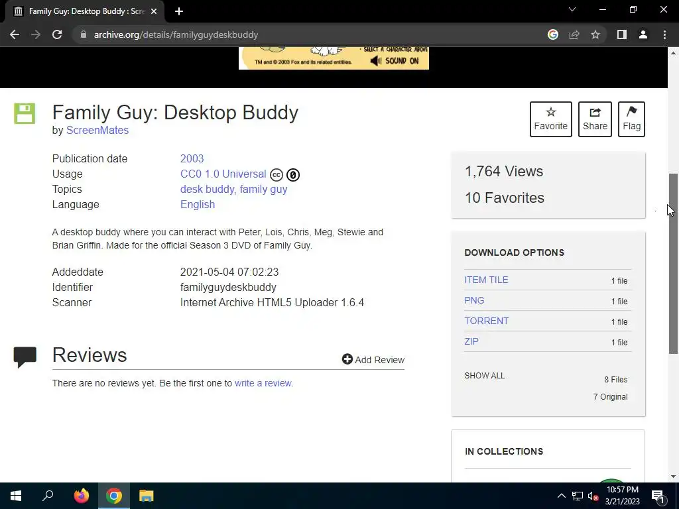Click the English language link

click(198, 204)
